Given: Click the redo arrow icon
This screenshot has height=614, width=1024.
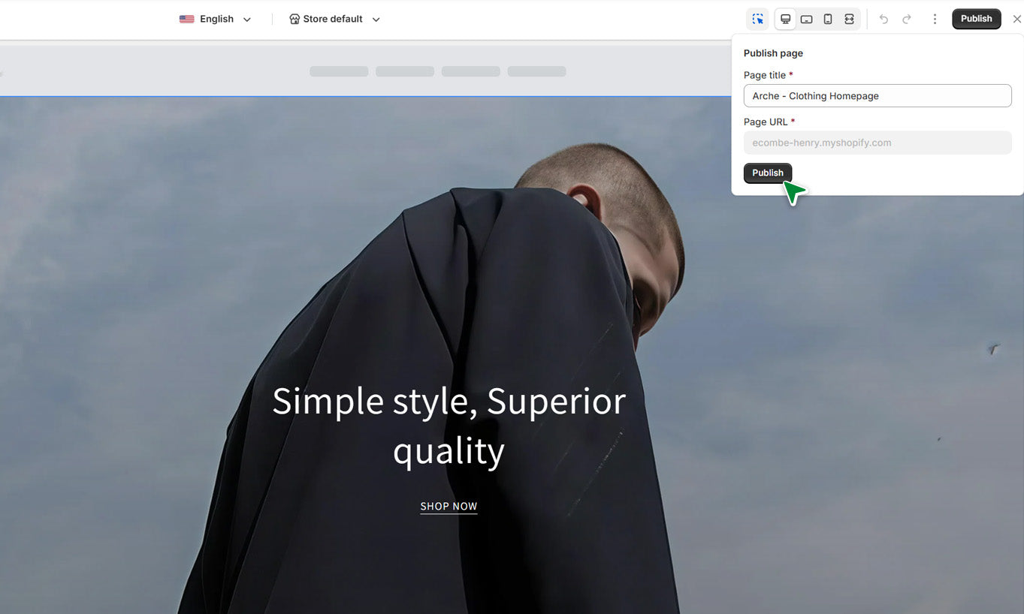Looking at the screenshot, I should click(907, 19).
